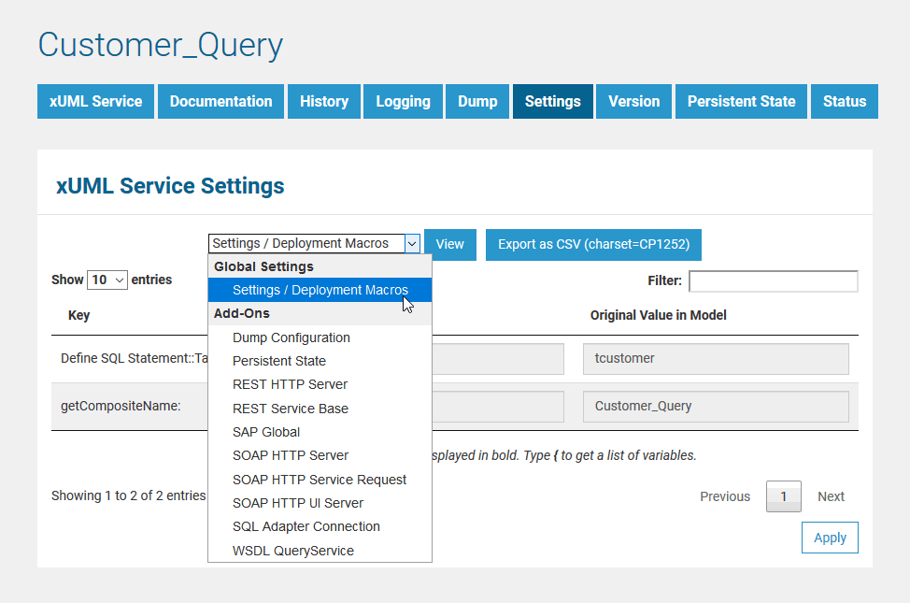Switch to the Documentation tab
This screenshot has width=910, height=603.
(x=220, y=101)
